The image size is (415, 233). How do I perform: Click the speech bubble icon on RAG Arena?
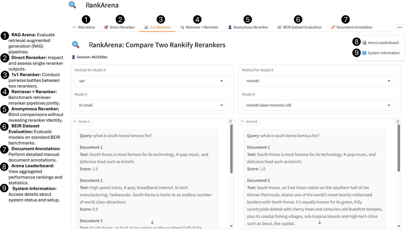pos(74,27)
